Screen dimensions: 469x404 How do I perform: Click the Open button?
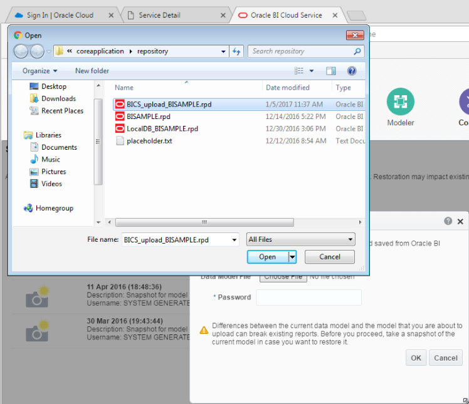point(268,257)
